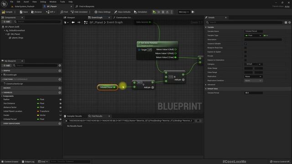Image resolution: width=292 pixels, height=164 pixels.
Task: Navigate forward in graph history
Action: coord(79,22)
